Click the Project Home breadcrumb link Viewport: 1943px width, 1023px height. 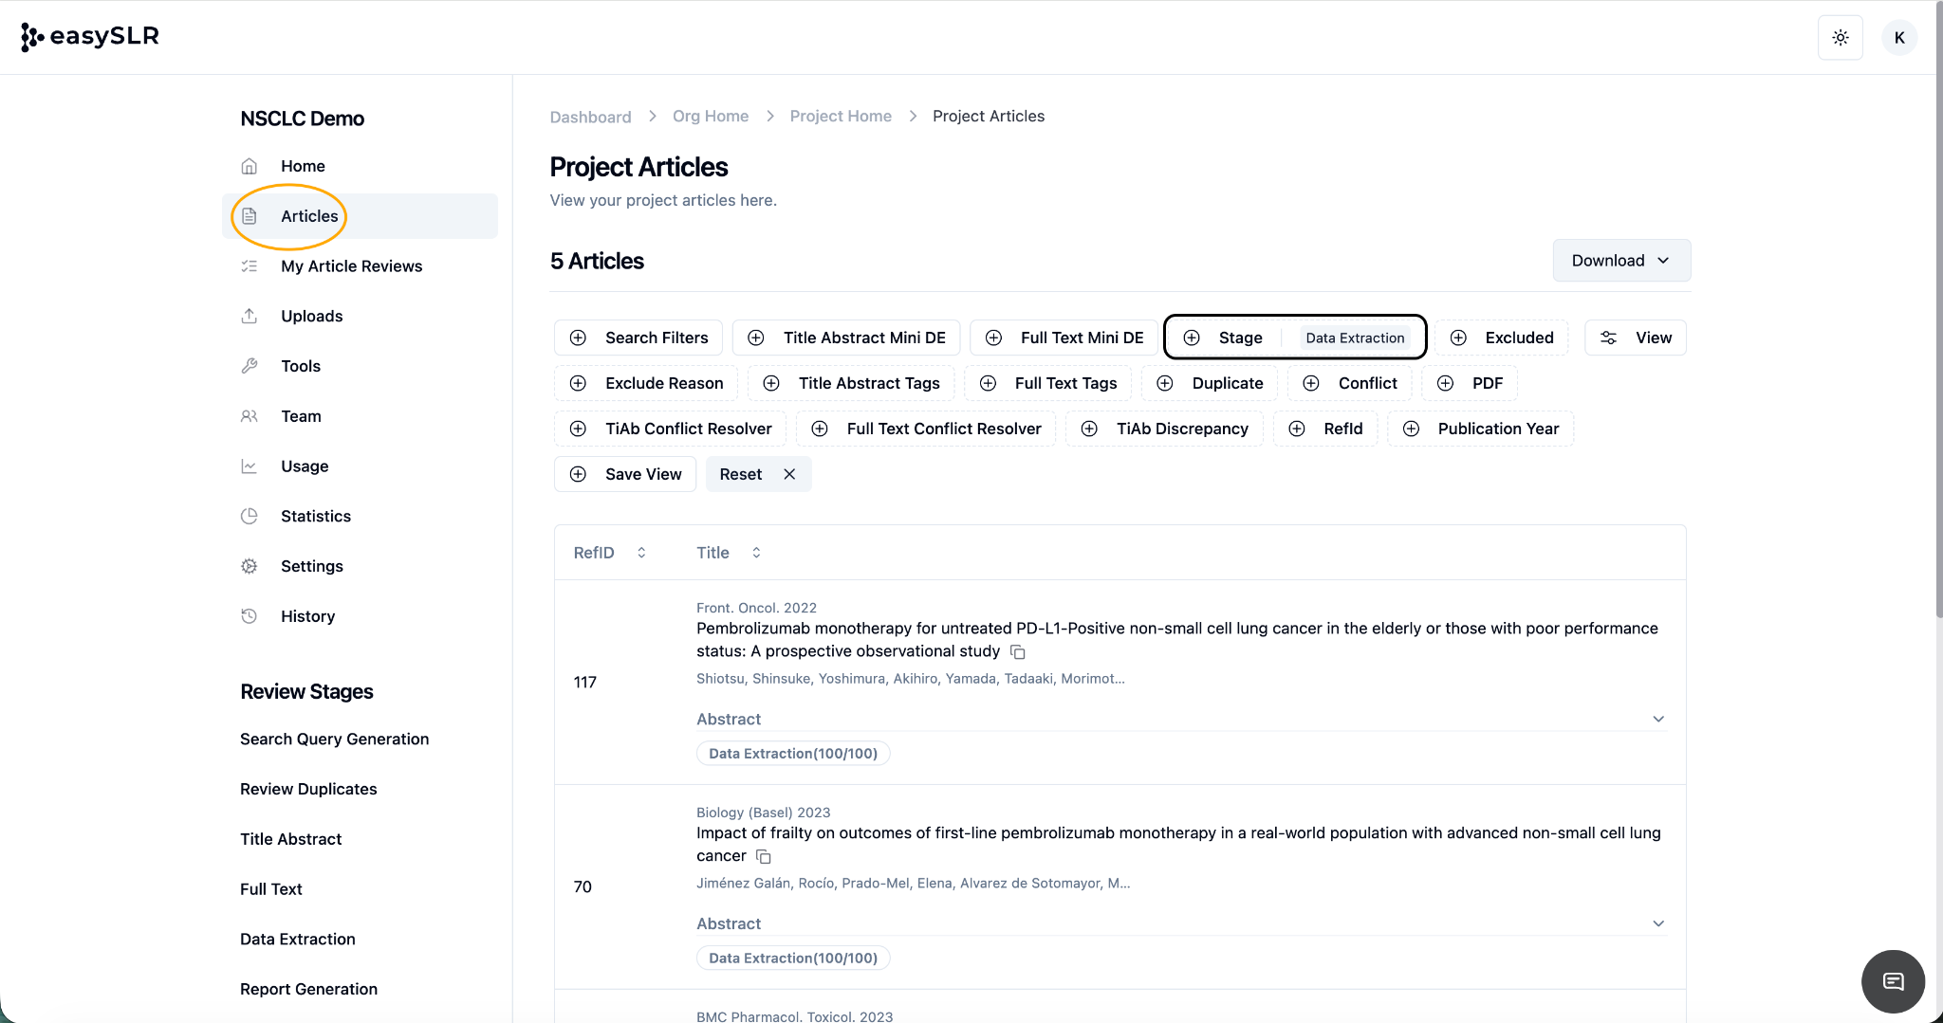[840, 116]
